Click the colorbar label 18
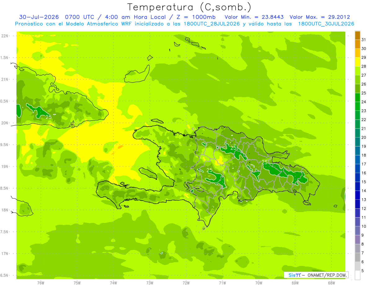The image size is (372, 287). click(x=364, y=155)
